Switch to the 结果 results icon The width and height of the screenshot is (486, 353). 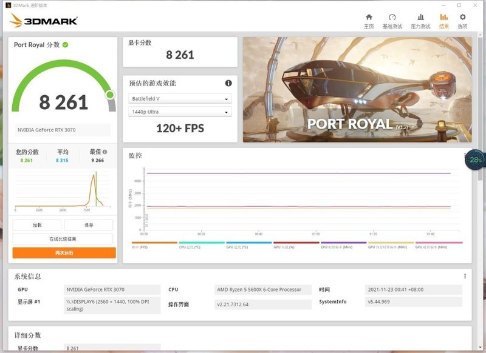(x=444, y=17)
